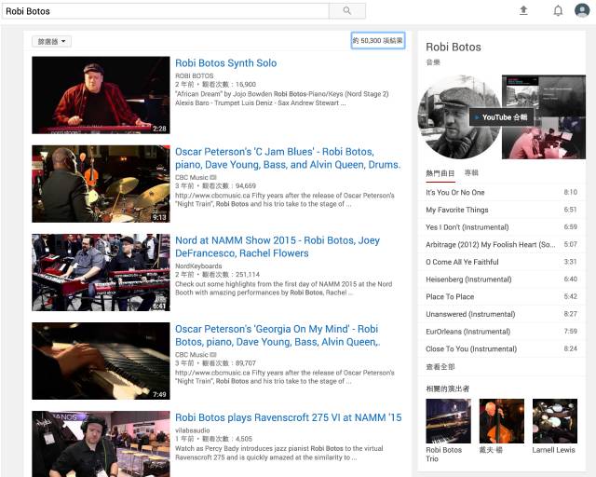This screenshot has width=596, height=477.
Task: Click the Robi Botos Trio name label
Action: click(x=443, y=455)
